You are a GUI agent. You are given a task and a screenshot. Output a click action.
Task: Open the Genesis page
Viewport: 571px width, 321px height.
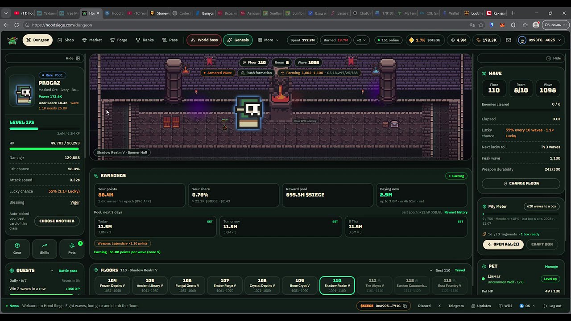pos(238,40)
